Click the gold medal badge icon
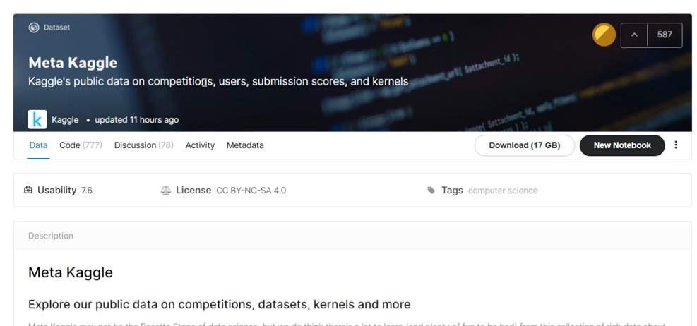 [x=604, y=35]
